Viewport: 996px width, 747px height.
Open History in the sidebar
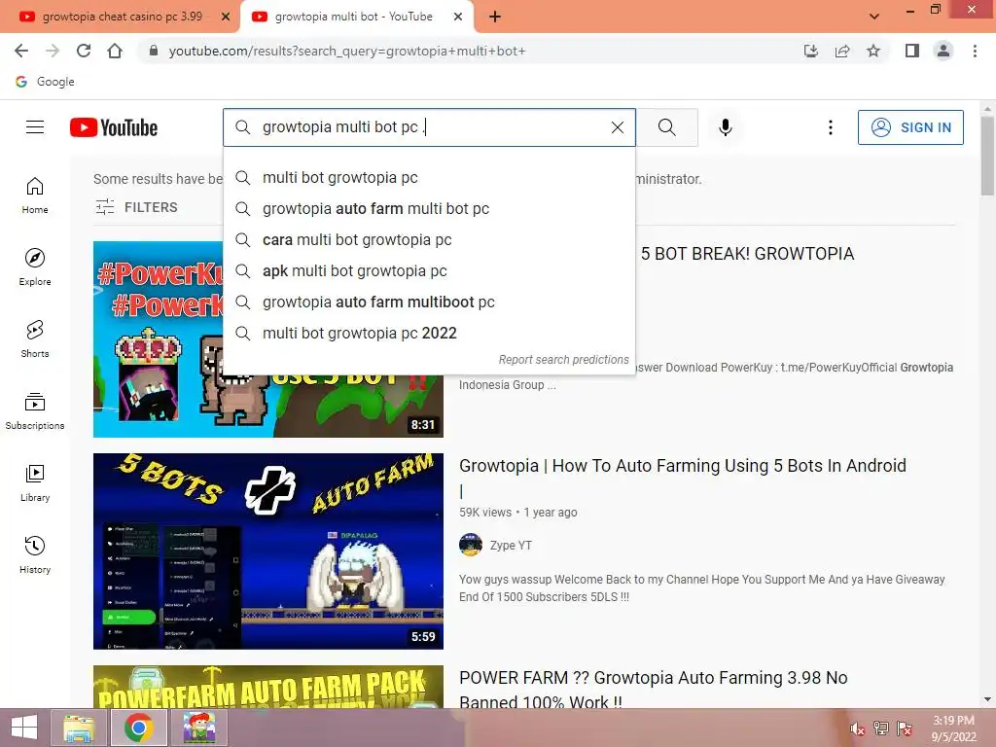coord(35,555)
